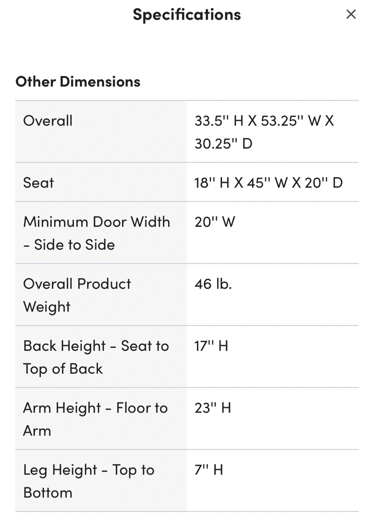Click the Back Height row label
This screenshot has width=374, height=527.
(x=96, y=357)
